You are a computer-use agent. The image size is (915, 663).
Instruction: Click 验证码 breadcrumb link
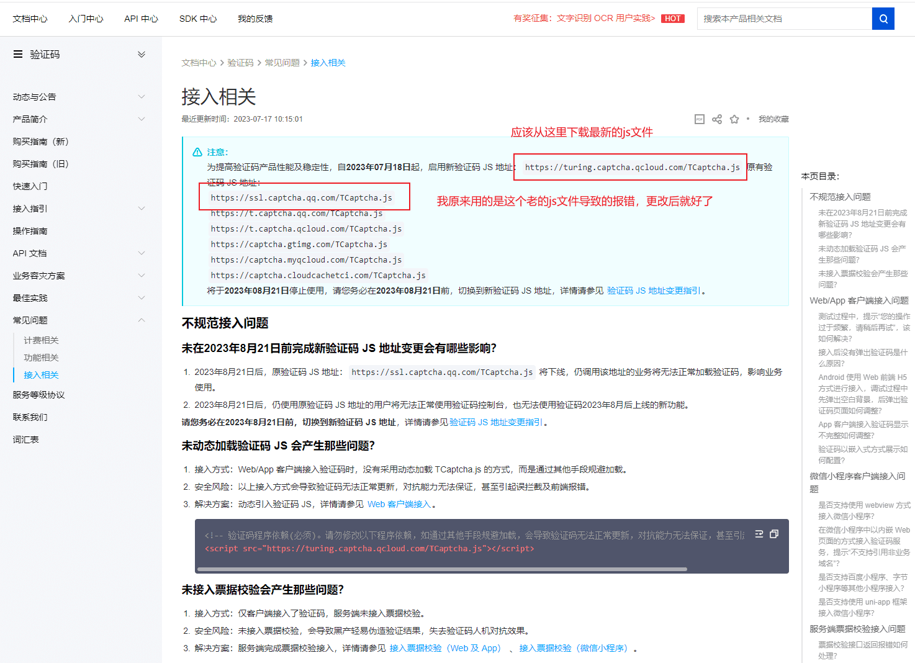[x=240, y=63]
